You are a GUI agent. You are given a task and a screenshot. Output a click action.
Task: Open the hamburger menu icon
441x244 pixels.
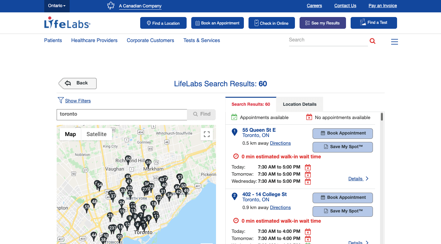[x=395, y=41]
